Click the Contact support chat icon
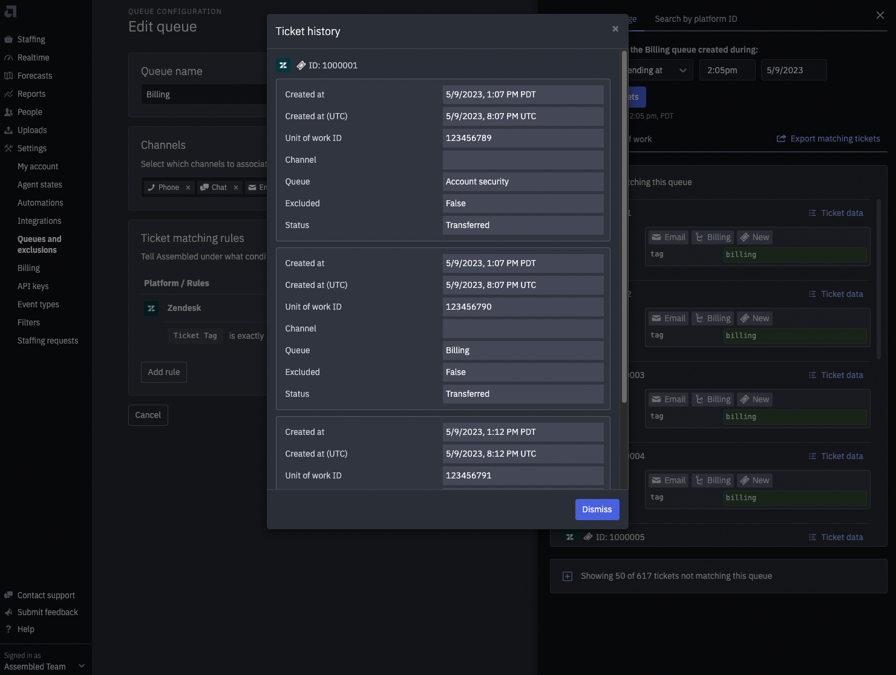This screenshot has width=896, height=675. [x=8, y=595]
